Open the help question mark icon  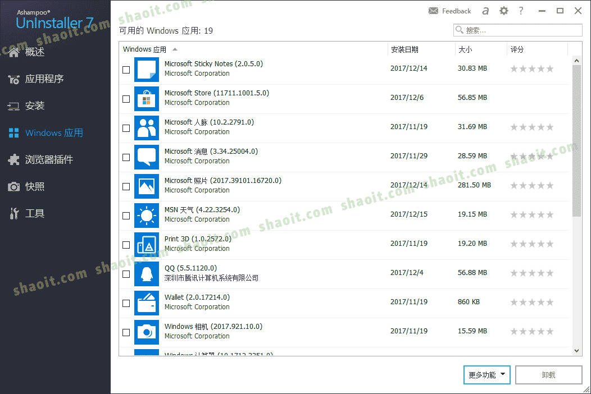tap(521, 11)
